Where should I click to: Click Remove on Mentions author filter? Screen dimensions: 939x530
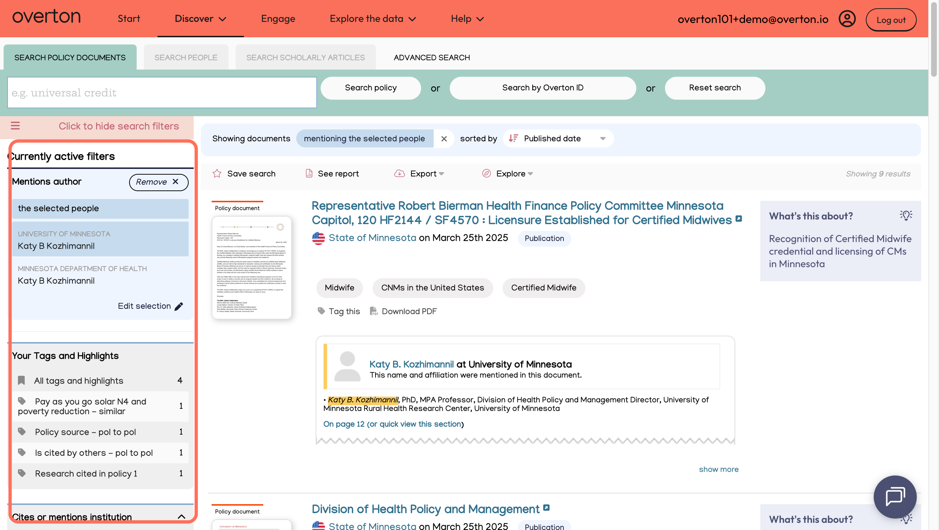click(x=159, y=182)
